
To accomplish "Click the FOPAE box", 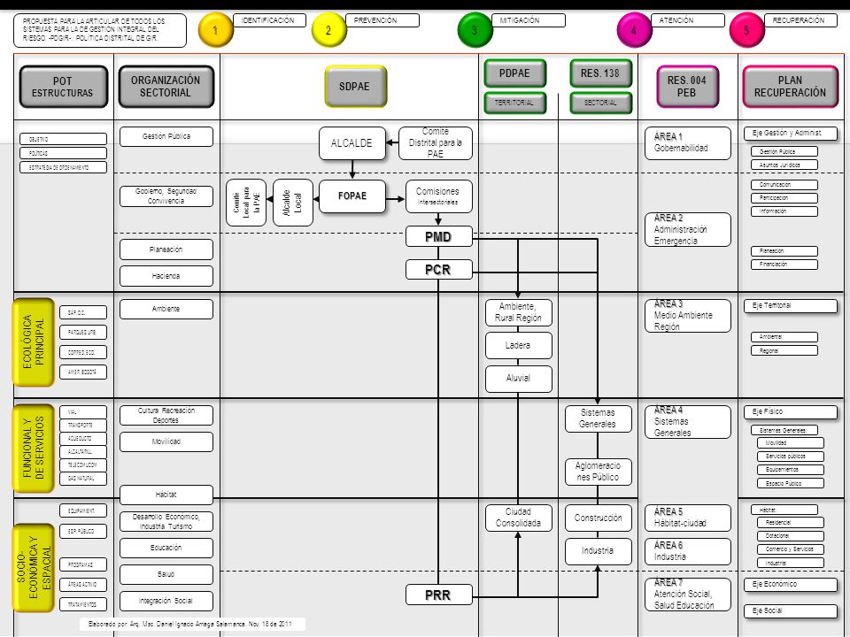I will [x=352, y=196].
